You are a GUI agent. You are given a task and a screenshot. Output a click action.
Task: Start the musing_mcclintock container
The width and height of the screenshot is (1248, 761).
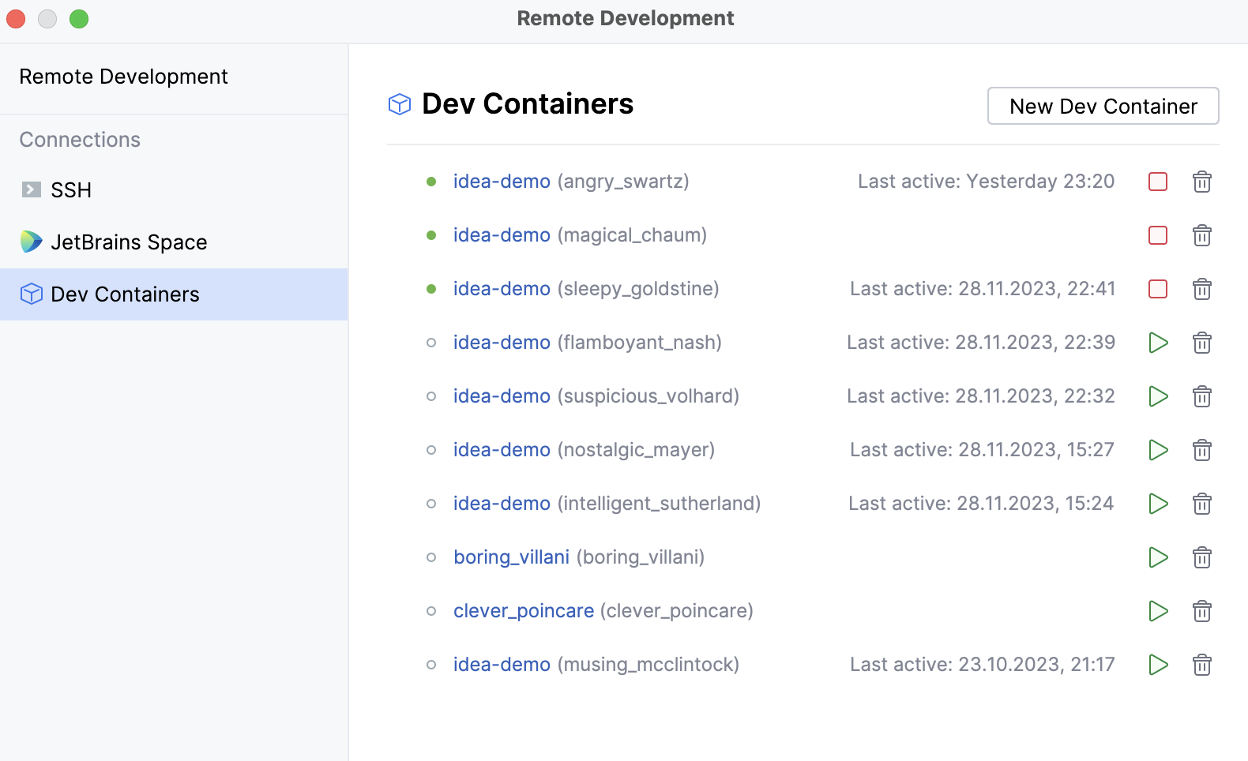[x=1158, y=665]
